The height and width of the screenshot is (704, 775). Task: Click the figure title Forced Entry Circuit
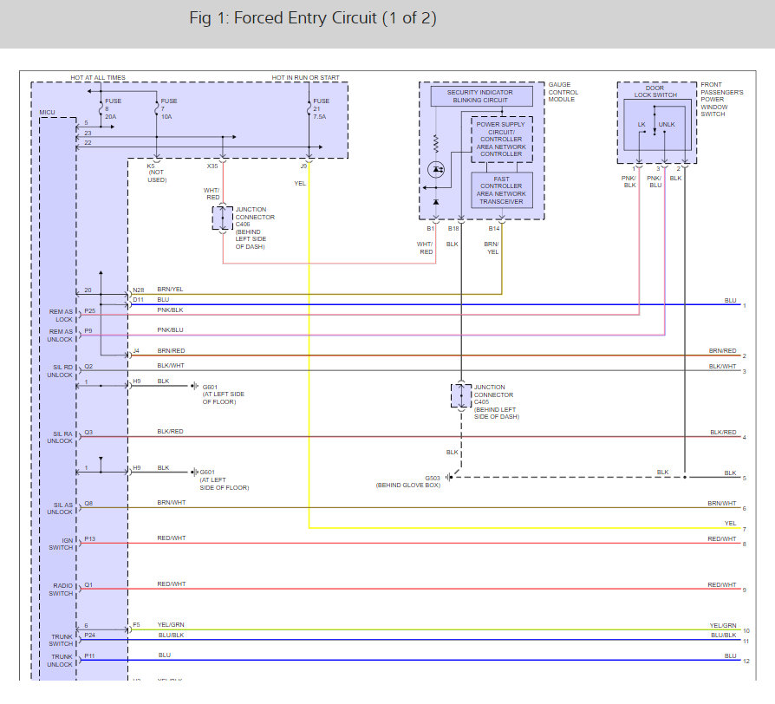click(313, 18)
